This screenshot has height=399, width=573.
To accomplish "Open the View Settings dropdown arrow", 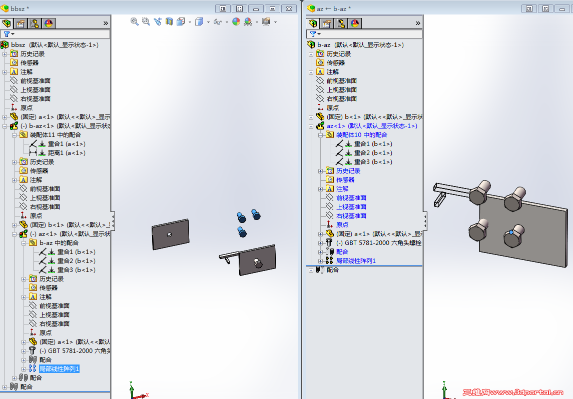I will (x=275, y=22).
